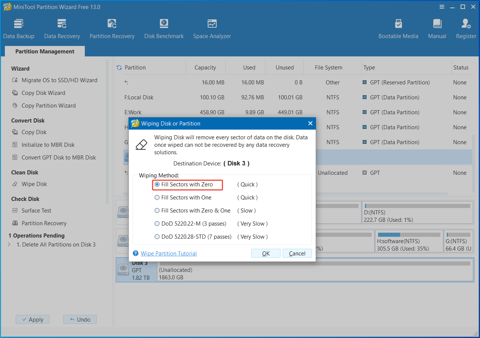This screenshot has width=480, height=338.
Task: Open Bootable Media creator
Action: (398, 28)
